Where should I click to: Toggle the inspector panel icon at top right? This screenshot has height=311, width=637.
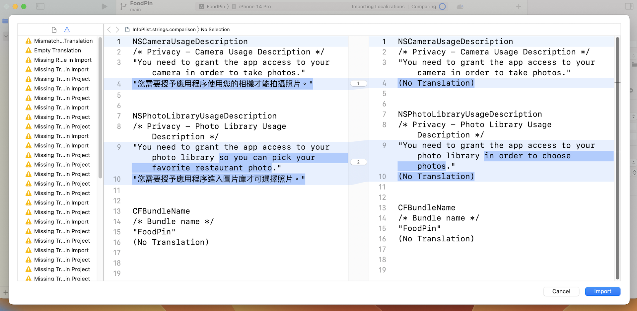629,6
